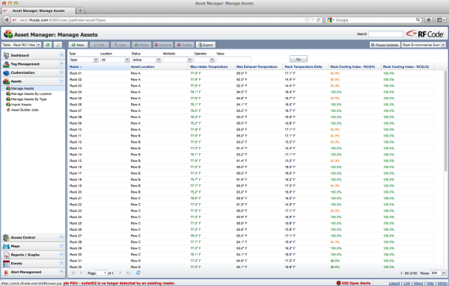The width and height of the screenshot is (449, 286).
Task: Expand the Dashboard sidebar section
Action: 61,55
